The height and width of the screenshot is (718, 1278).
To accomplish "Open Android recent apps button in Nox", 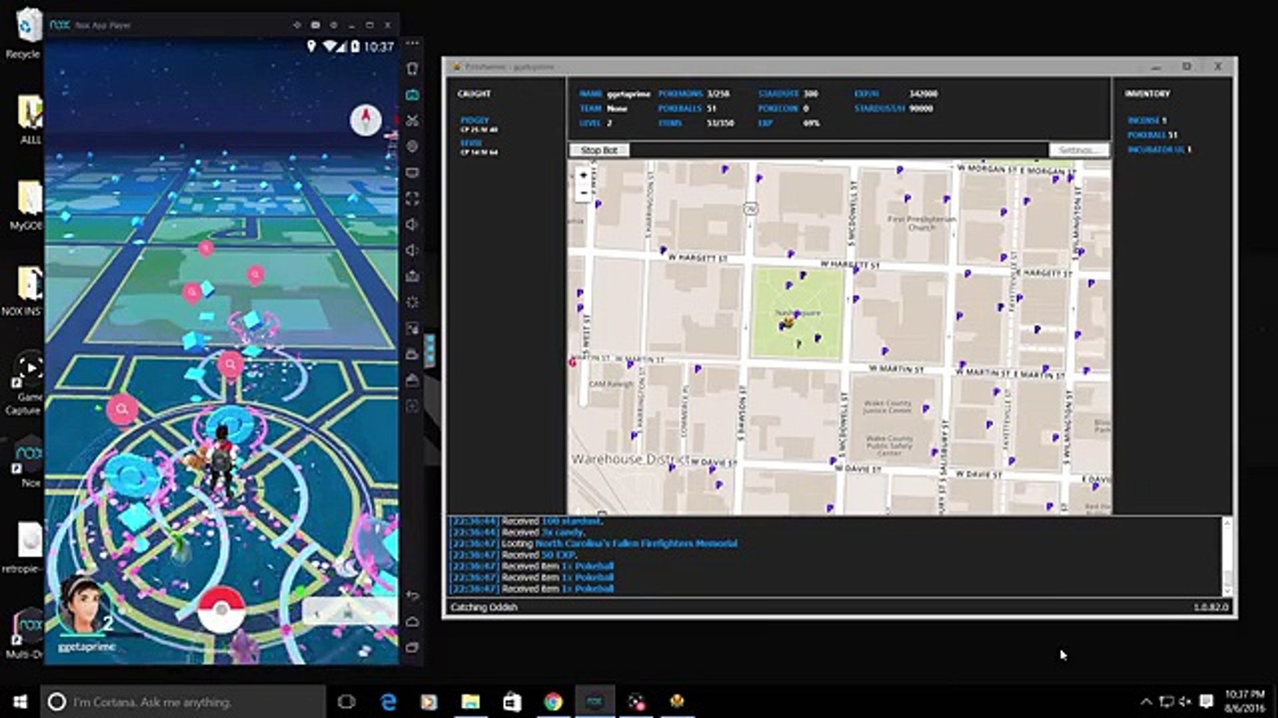I will click(x=412, y=648).
